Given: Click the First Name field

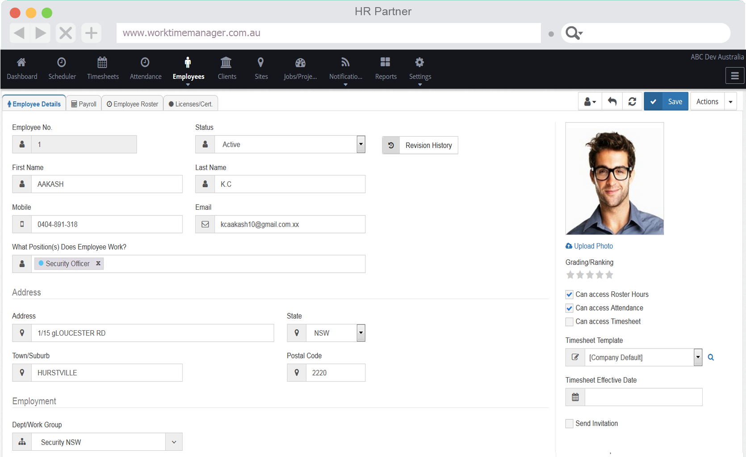Looking at the screenshot, I should click(106, 184).
